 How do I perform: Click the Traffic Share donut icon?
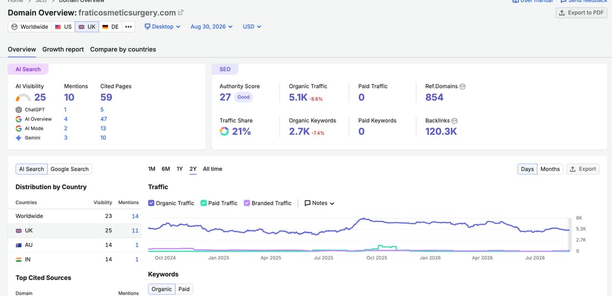(x=224, y=132)
